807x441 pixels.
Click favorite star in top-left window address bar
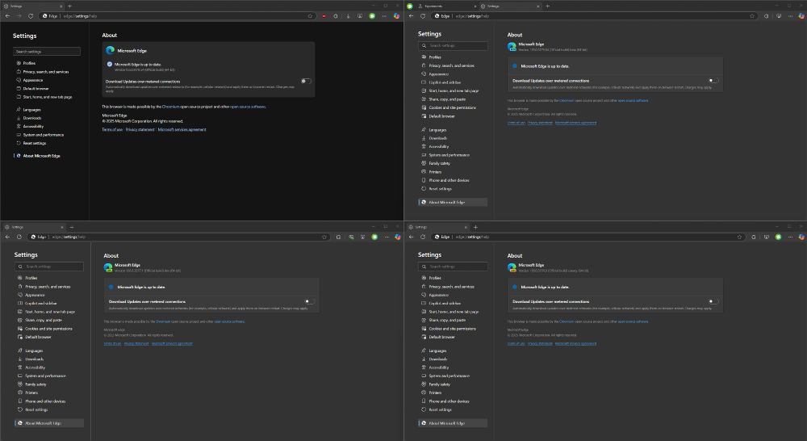pyautogui.click(x=310, y=16)
